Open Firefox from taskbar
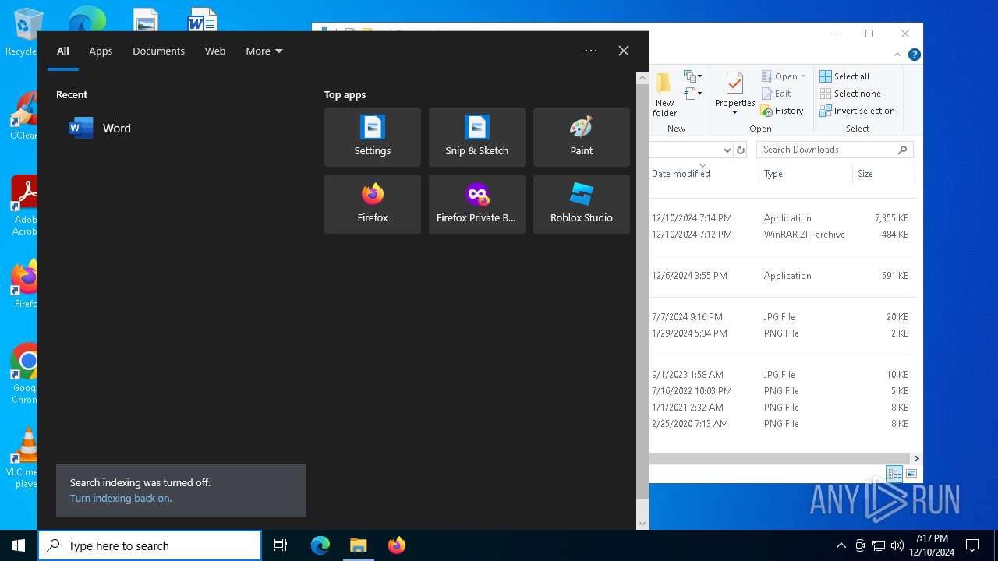998x561 pixels. [397, 545]
